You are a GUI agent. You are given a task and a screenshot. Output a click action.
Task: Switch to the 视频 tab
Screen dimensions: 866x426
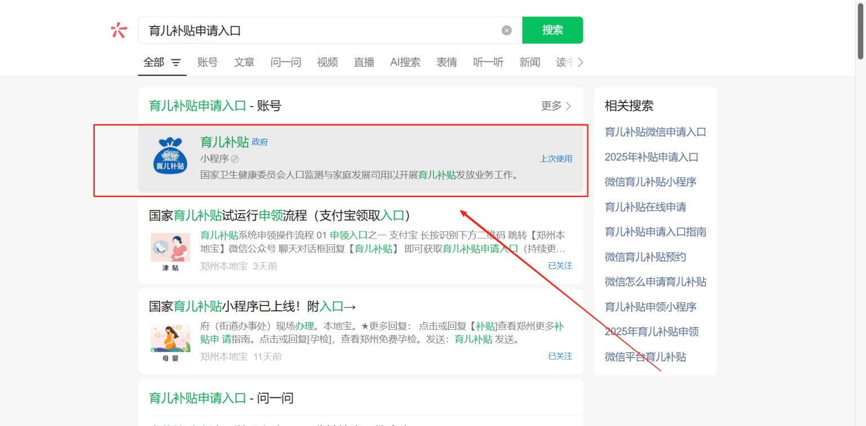pos(327,62)
